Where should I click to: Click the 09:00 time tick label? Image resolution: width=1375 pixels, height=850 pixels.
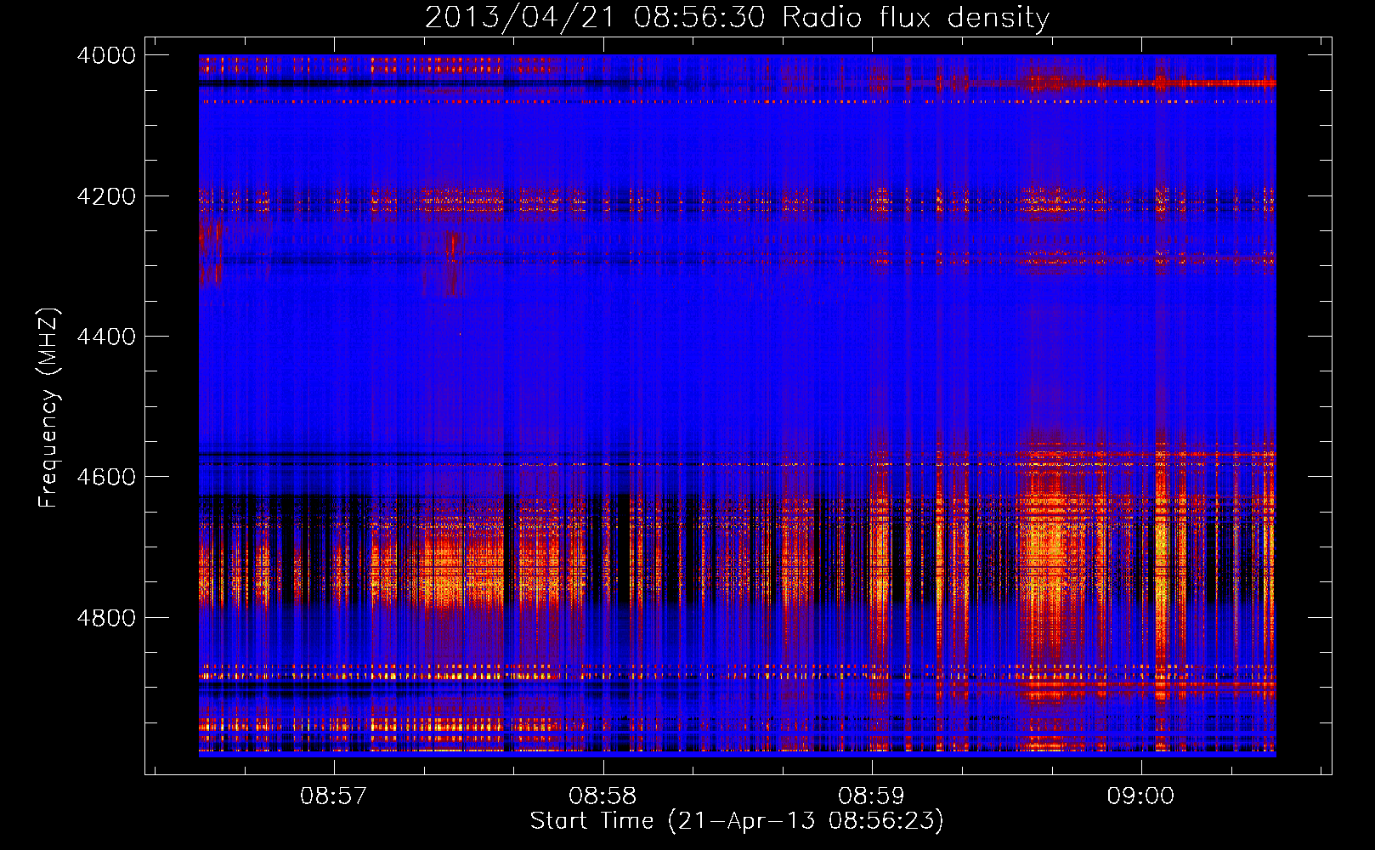coord(1140,796)
